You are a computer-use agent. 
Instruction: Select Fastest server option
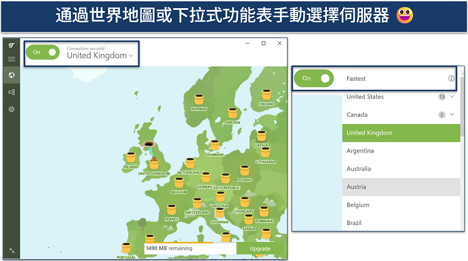[x=357, y=78]
